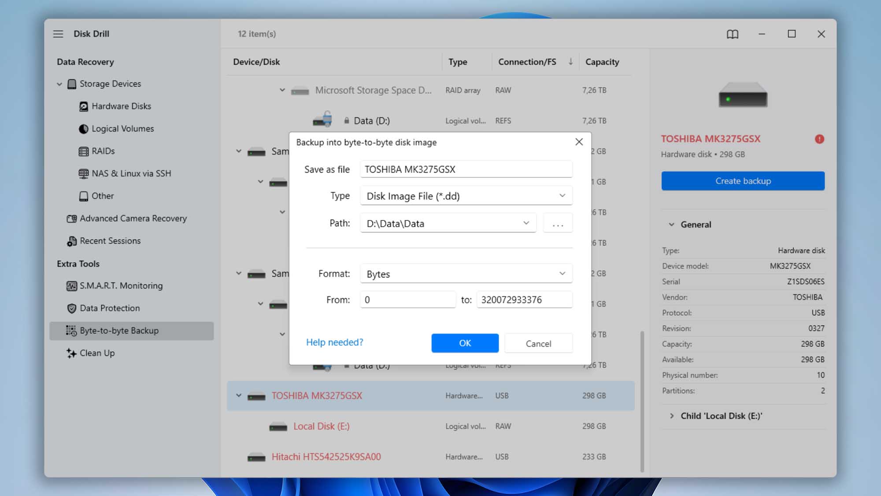Click the Logical Volumes pie icon
The height and width of the screenshot is (496, 881).
83,129
